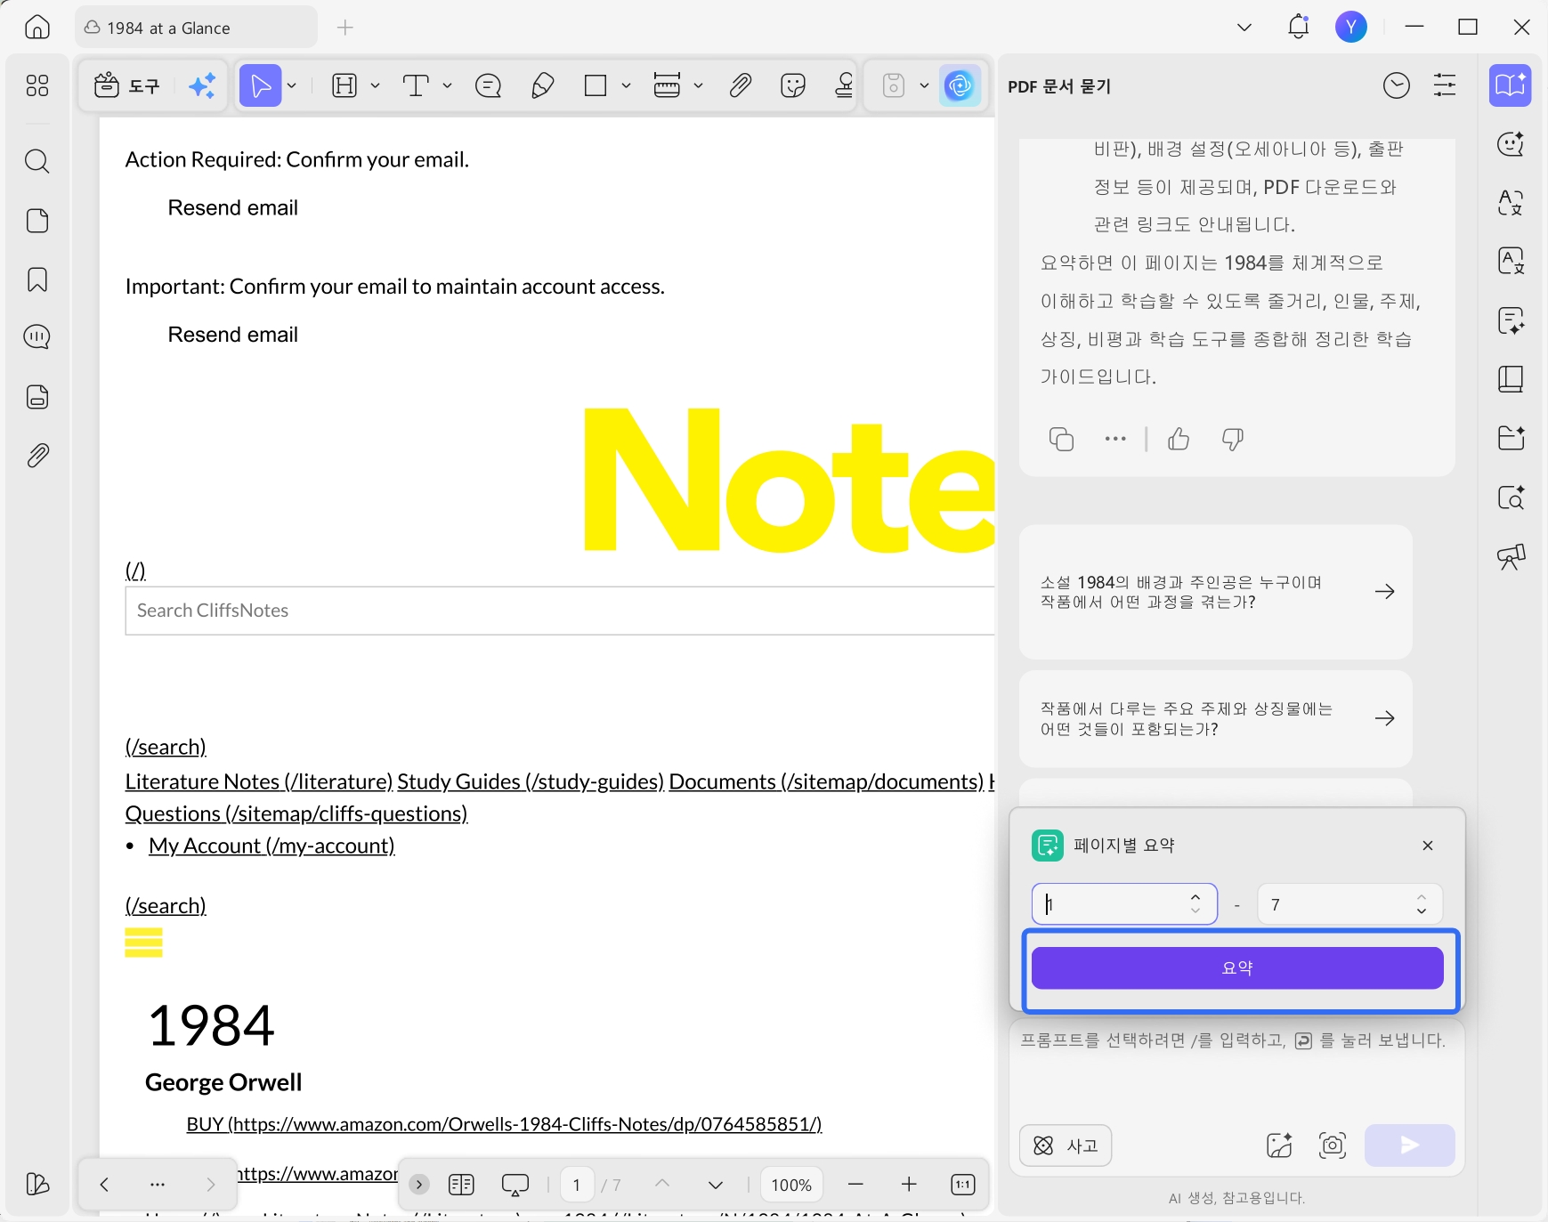Open the sticker tool
Image resolution: width=1548 pixels, height=1222 pixels.
tap(792, 85)
